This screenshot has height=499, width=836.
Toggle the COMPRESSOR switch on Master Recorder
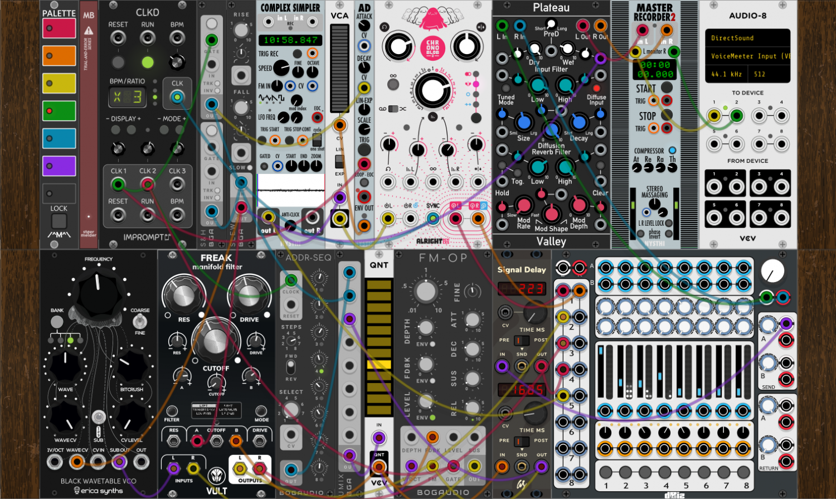point(672,151)
